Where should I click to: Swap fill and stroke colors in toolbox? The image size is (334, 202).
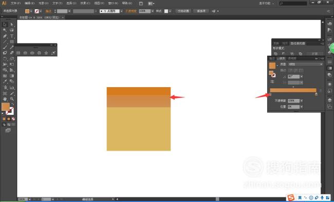click(x=12, y=104)
